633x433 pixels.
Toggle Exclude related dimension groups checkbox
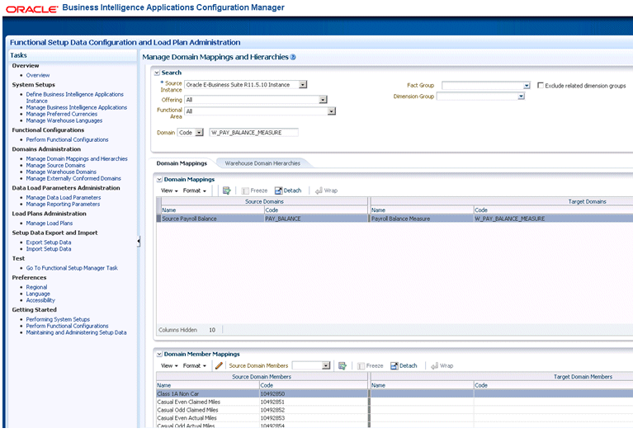(x=541, y=85)
